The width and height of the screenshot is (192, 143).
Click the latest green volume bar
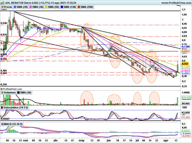coord(178,101)
